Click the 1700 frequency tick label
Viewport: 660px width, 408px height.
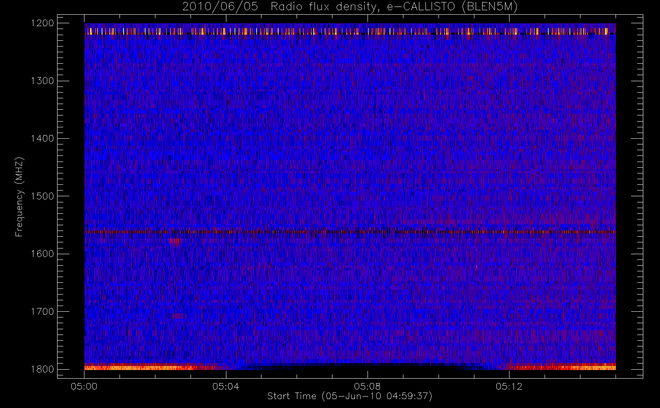click(43, 312)
